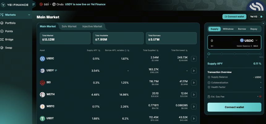Image resolution: width=266 pixels, height=124 pixels.
Task: Click the Supply Balance icon in overview
Action: tap(209, 77)
